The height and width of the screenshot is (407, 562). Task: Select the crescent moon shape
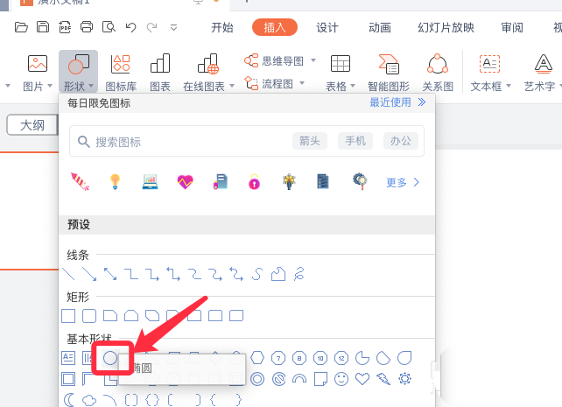pos(68,400)
